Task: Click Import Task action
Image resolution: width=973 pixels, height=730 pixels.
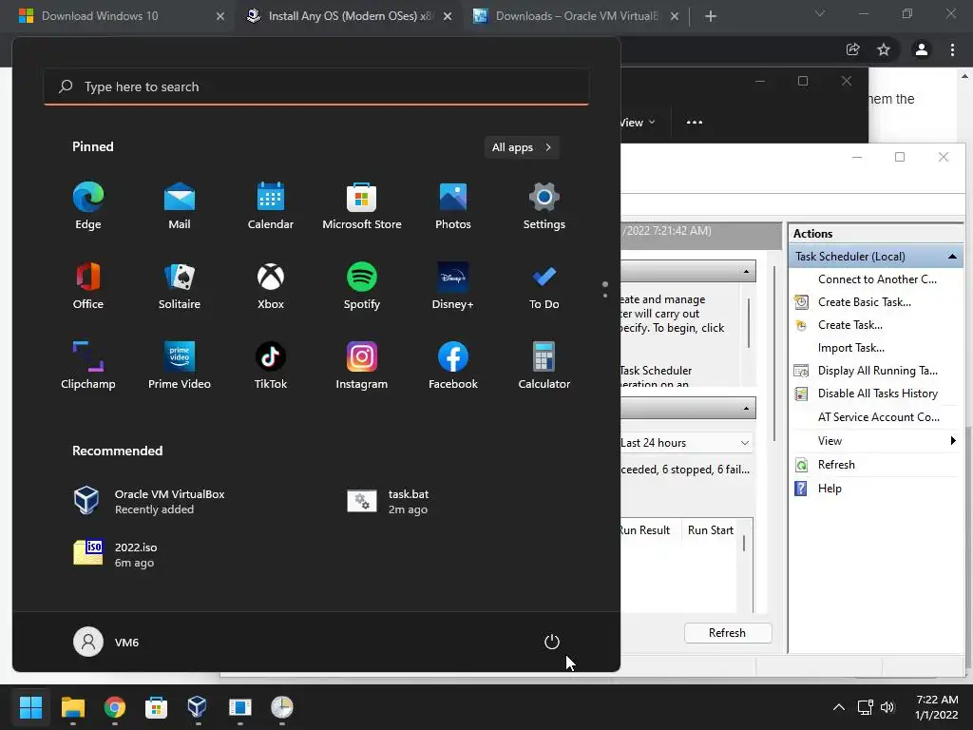Action: tap(850, 348)
